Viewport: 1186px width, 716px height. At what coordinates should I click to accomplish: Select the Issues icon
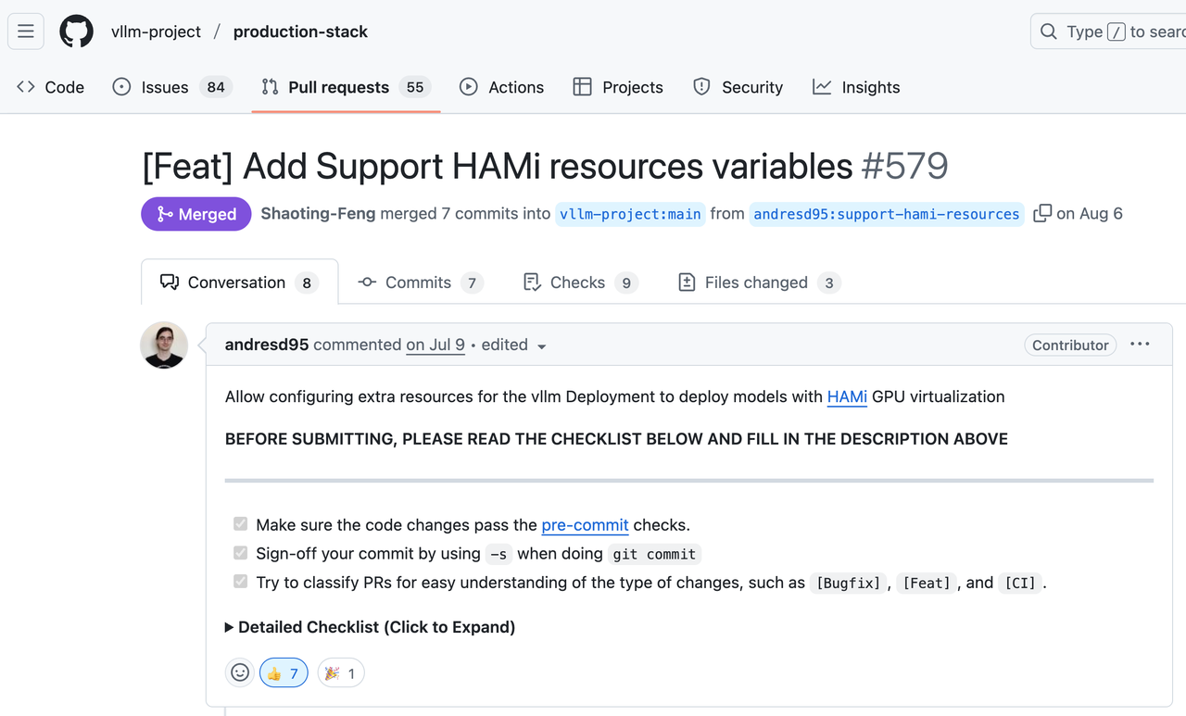coord(120,86)
